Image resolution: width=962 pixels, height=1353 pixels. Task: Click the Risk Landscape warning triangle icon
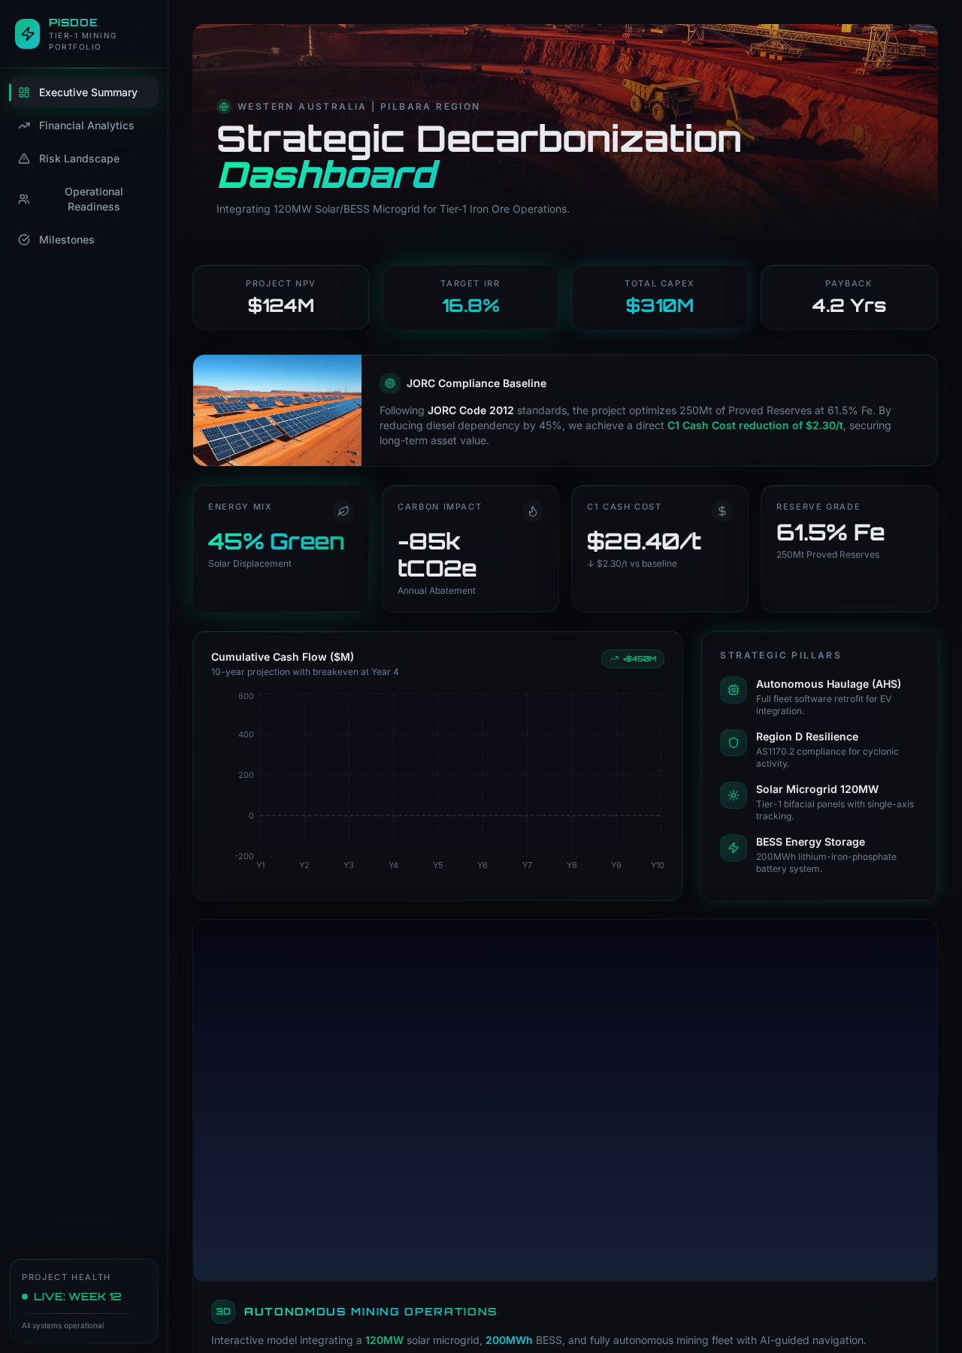click(24, 159)
